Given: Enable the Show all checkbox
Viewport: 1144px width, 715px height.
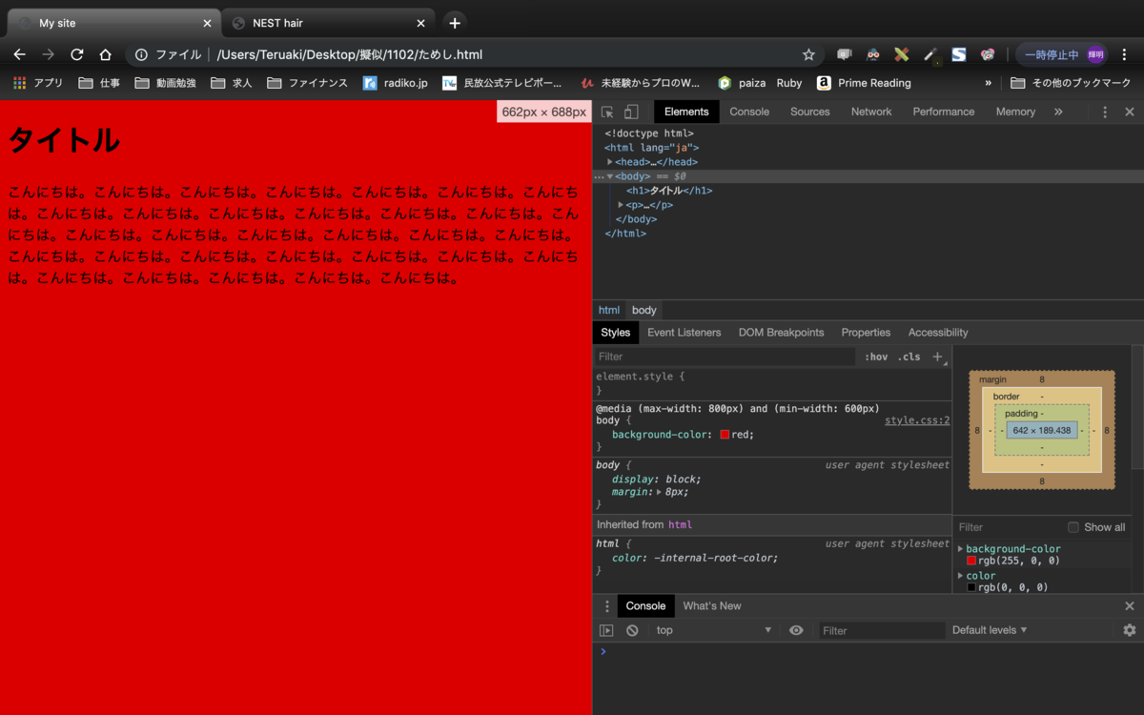Looking at the screenshot, I should click(1073, 527).
